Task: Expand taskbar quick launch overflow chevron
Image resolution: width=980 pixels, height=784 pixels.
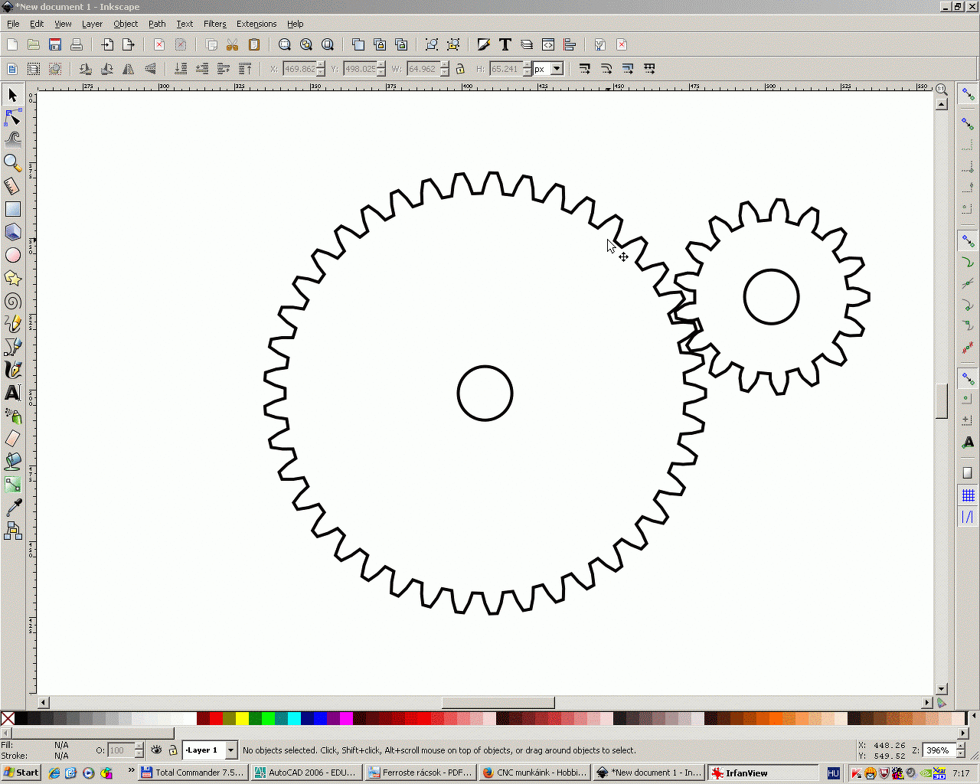Action: pyautogui.click(x=131, y=771)
